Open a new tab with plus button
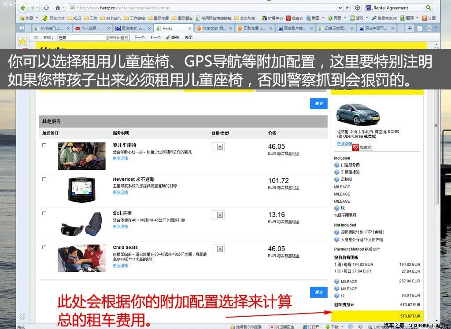The height and width of the screenshot is (329, 451). coord(410,28)
